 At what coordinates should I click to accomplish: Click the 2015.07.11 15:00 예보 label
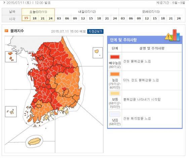[68, 32]
